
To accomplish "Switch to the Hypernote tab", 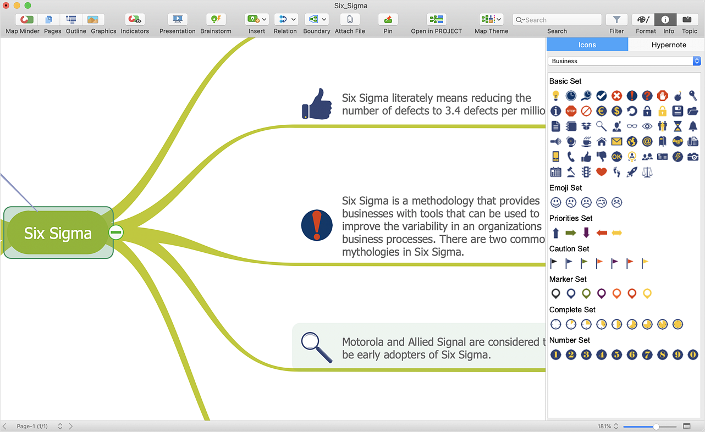I will pyautogui.click(x=669, y=45).
